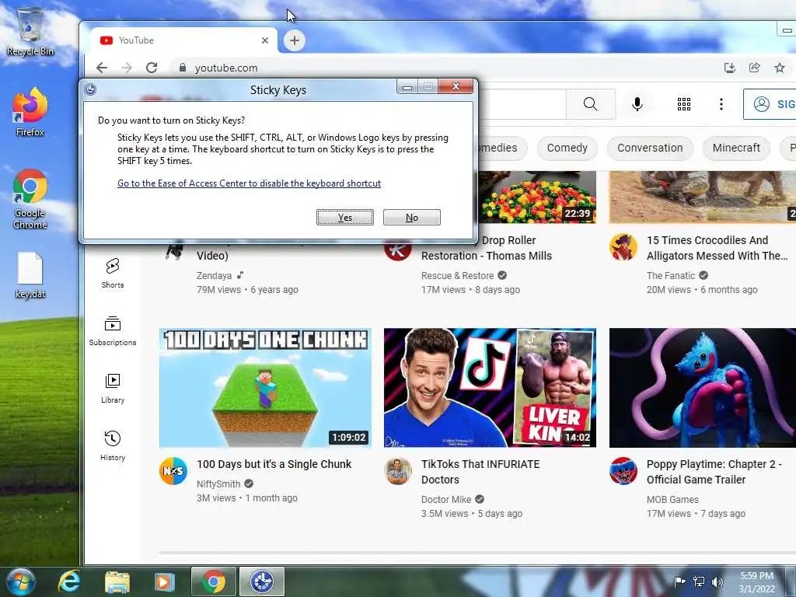The height and width of the screenshot is (597, 796).
Task: Click MOB Games channel avatar
Action: [x=623, y=471]
